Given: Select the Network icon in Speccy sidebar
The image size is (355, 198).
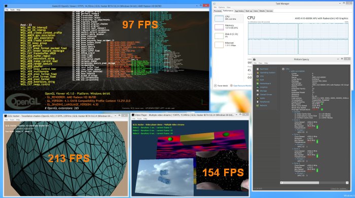Looking at the screenshot, I should (x=258, y=105).
